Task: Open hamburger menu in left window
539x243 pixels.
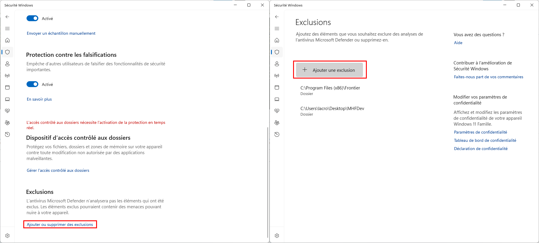Action: [x=7, y=29]
